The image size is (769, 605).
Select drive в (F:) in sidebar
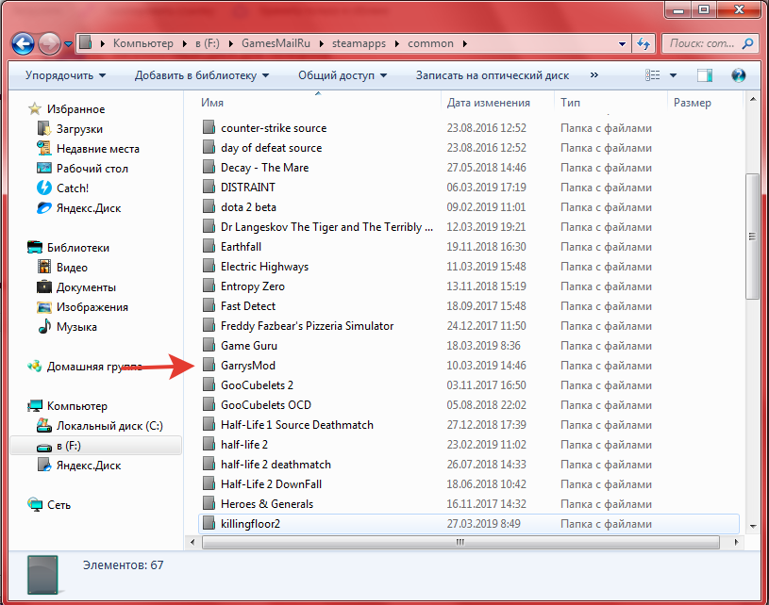[x=95, y=446]
